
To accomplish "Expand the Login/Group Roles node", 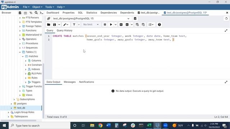I will (x=8, y=112).
